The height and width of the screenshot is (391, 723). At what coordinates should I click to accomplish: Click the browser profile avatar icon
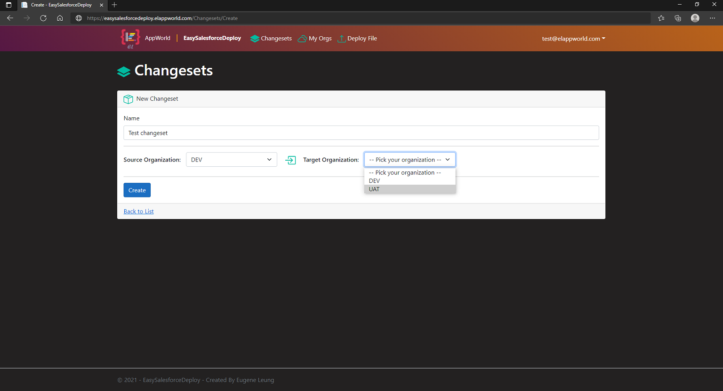click(695, 18)
